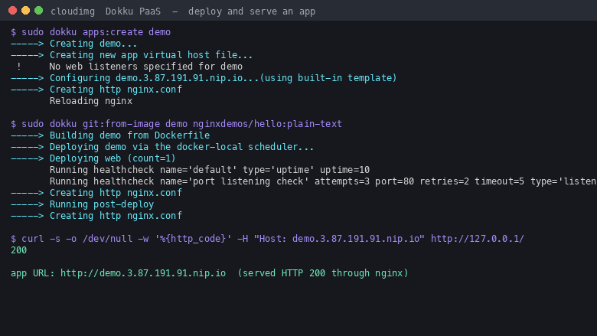Screen dimensions: 597x336
Task: Select the curl command with http_code format
Action: (267, 239)
